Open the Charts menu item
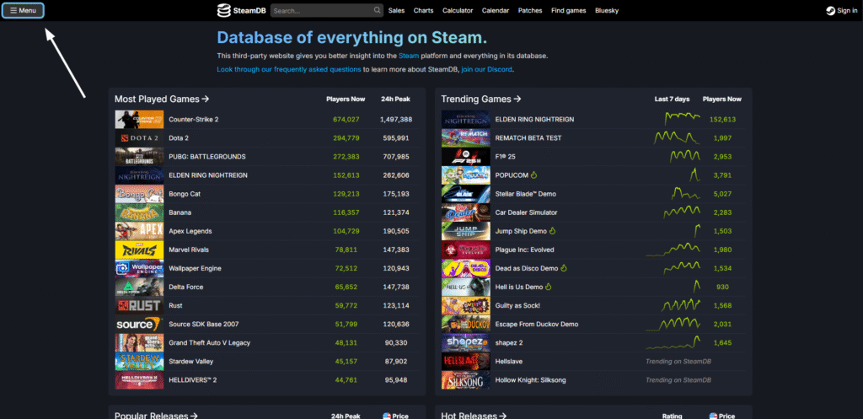Viewport: 863px width, 419px height. [x=423, y=10]
